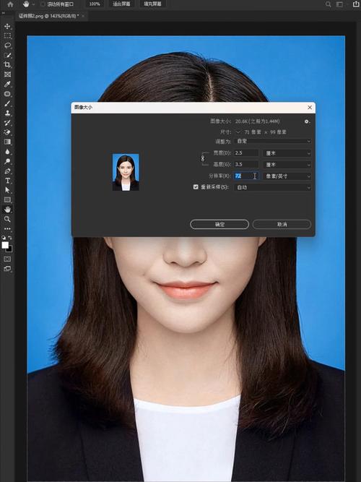The height and width of the screenshot is (482, 361).
Task: Open the Edit Toolbar three-dots menu
Action: (7, 228)
